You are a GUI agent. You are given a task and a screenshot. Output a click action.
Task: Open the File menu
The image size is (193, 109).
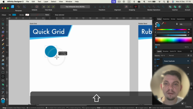[27, 2]
